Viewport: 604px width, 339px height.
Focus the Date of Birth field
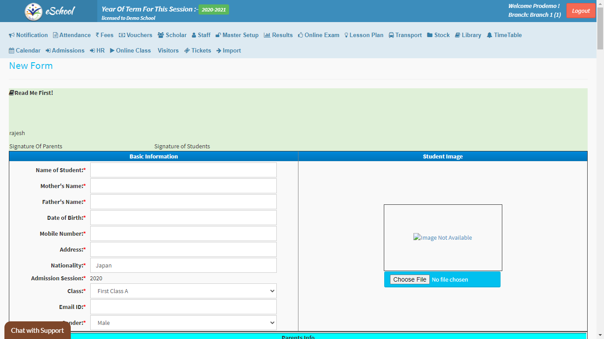(183, 218)
